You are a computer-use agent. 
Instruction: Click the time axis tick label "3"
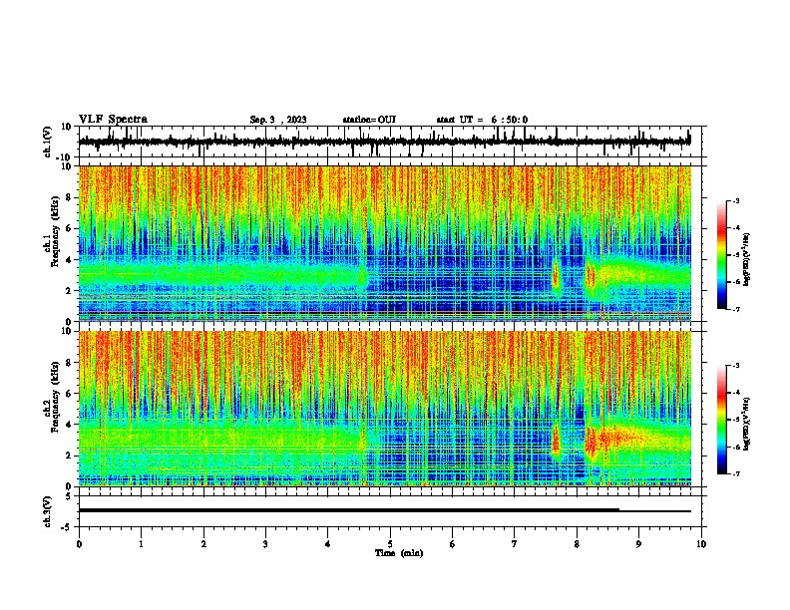click(265, 544)
